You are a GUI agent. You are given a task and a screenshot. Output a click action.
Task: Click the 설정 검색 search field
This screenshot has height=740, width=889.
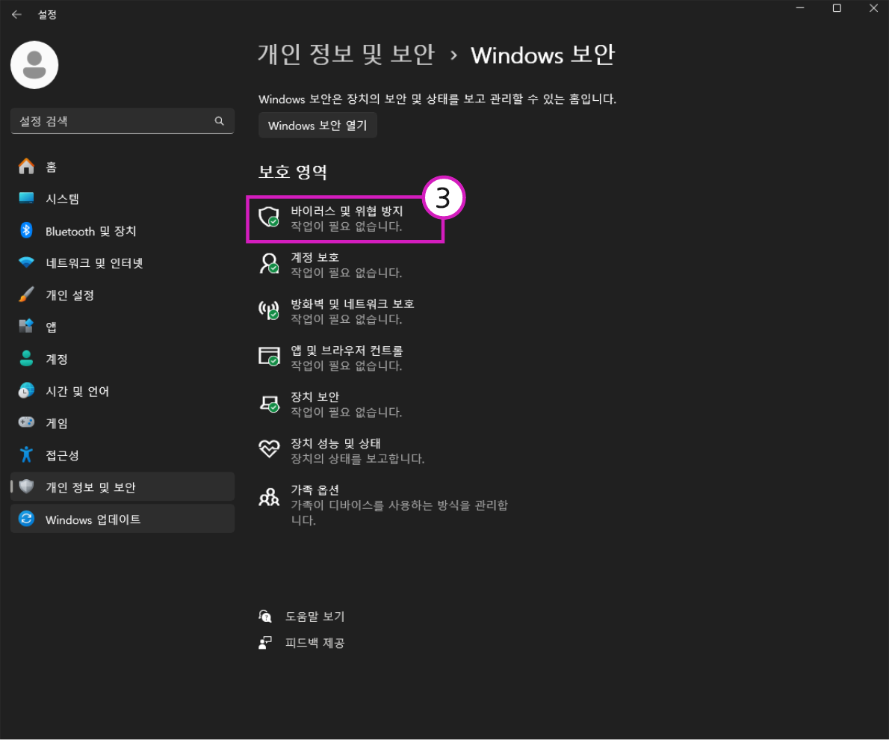coord(123,121)
